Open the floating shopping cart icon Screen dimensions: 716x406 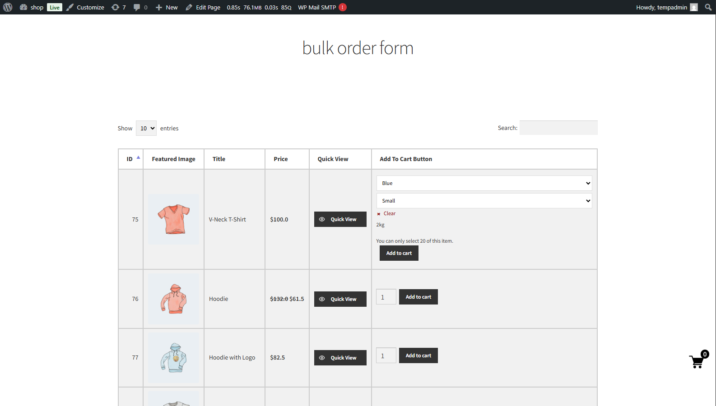[x=697, y=360]
